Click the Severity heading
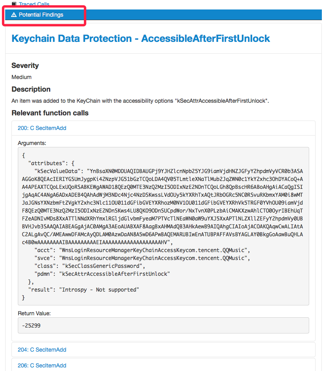327x371 pixels. click(x=25, y=66)
